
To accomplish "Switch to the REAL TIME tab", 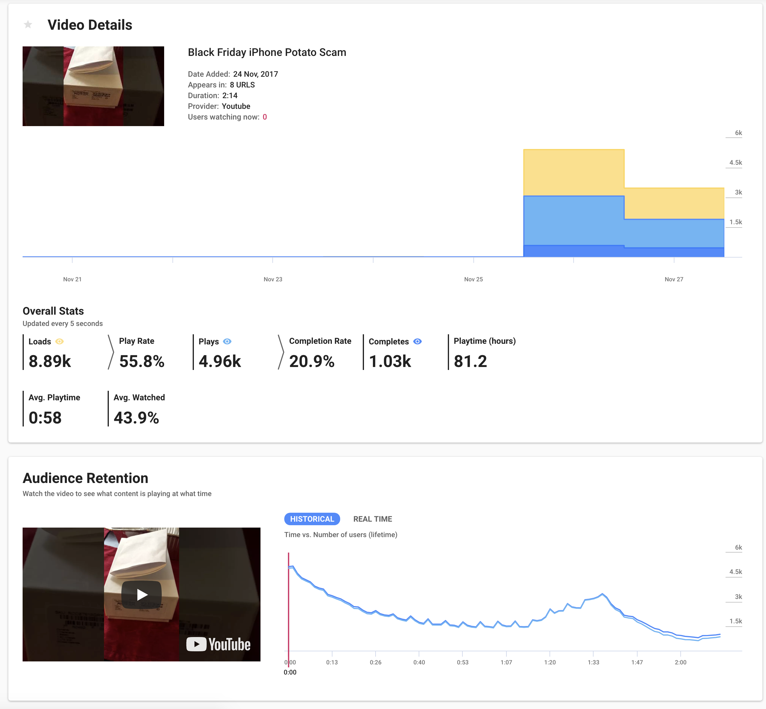I will pos(373,519).
